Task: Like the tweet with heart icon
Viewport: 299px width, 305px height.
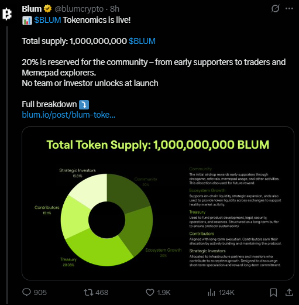Action: pyautogui.click(x=150, y=292)
